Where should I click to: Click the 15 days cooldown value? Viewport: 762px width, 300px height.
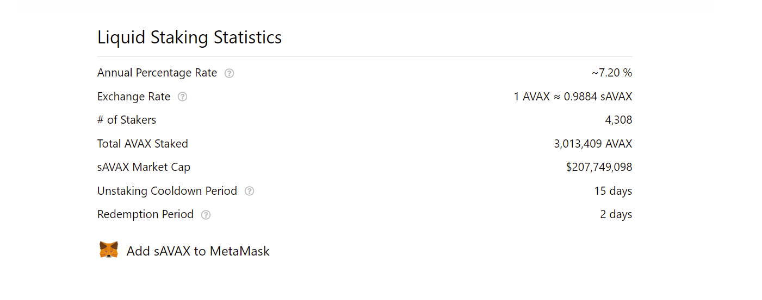pos(613,191)
